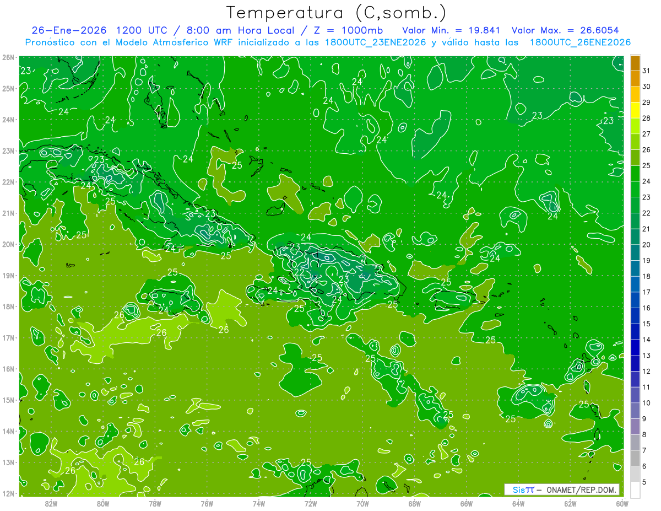The width and height of the screenshot is (661, 511).
Task: Pick the lime swatch between 27 and 28
Action: click(x=635, y=126)
